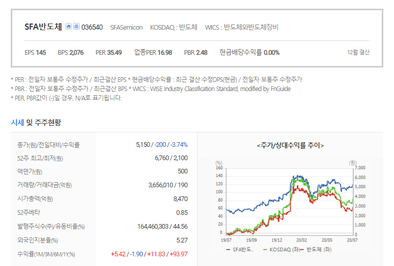The image size is (394, 266).
Task: Click the 52주베타 row label
Action: [x=29, y=212]
